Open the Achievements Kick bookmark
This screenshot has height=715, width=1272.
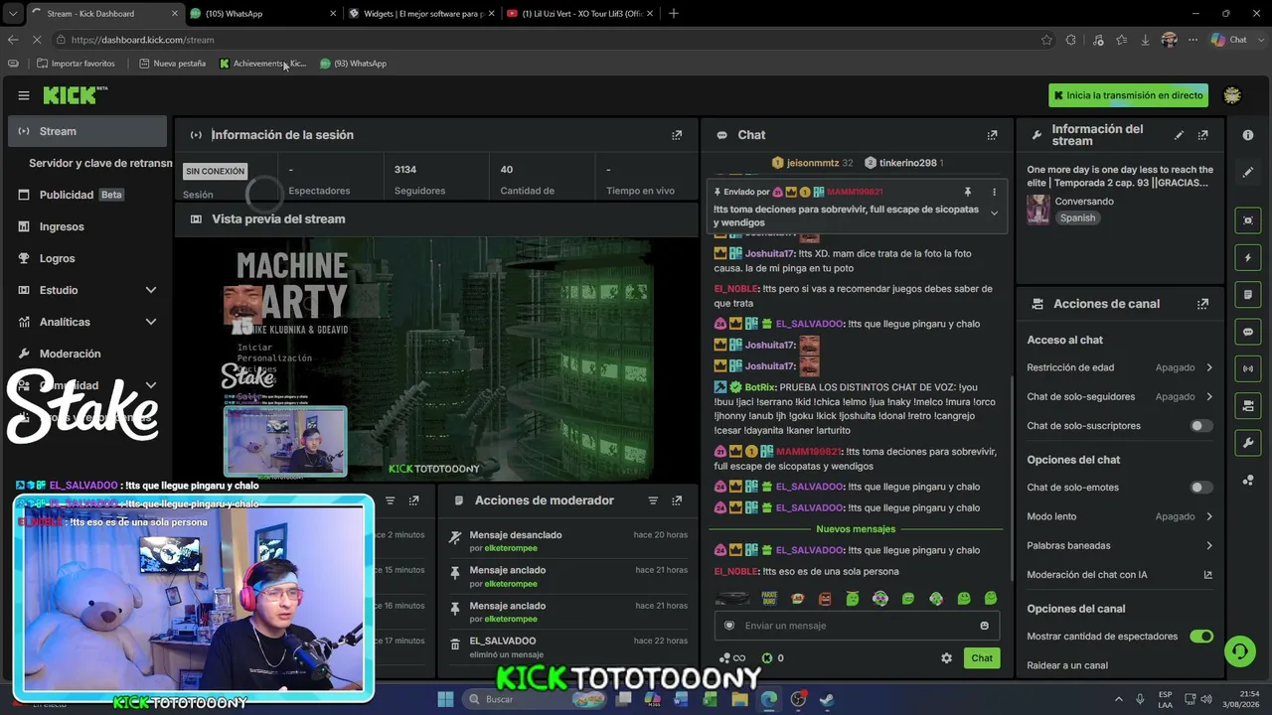(262, 64)
